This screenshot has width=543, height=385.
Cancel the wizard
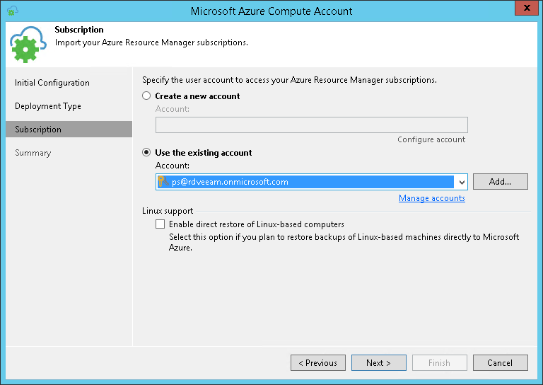tap(500, 363)
